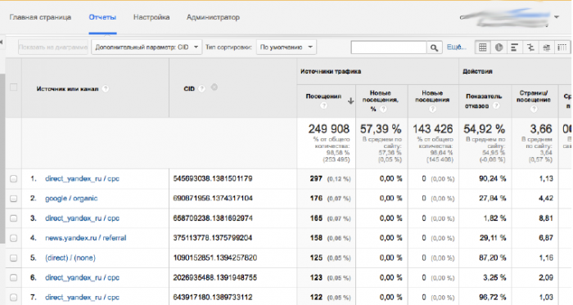
Task: Check row 6 direct_yandex_ru / cpc checkbox
Action: click(14, 278)
